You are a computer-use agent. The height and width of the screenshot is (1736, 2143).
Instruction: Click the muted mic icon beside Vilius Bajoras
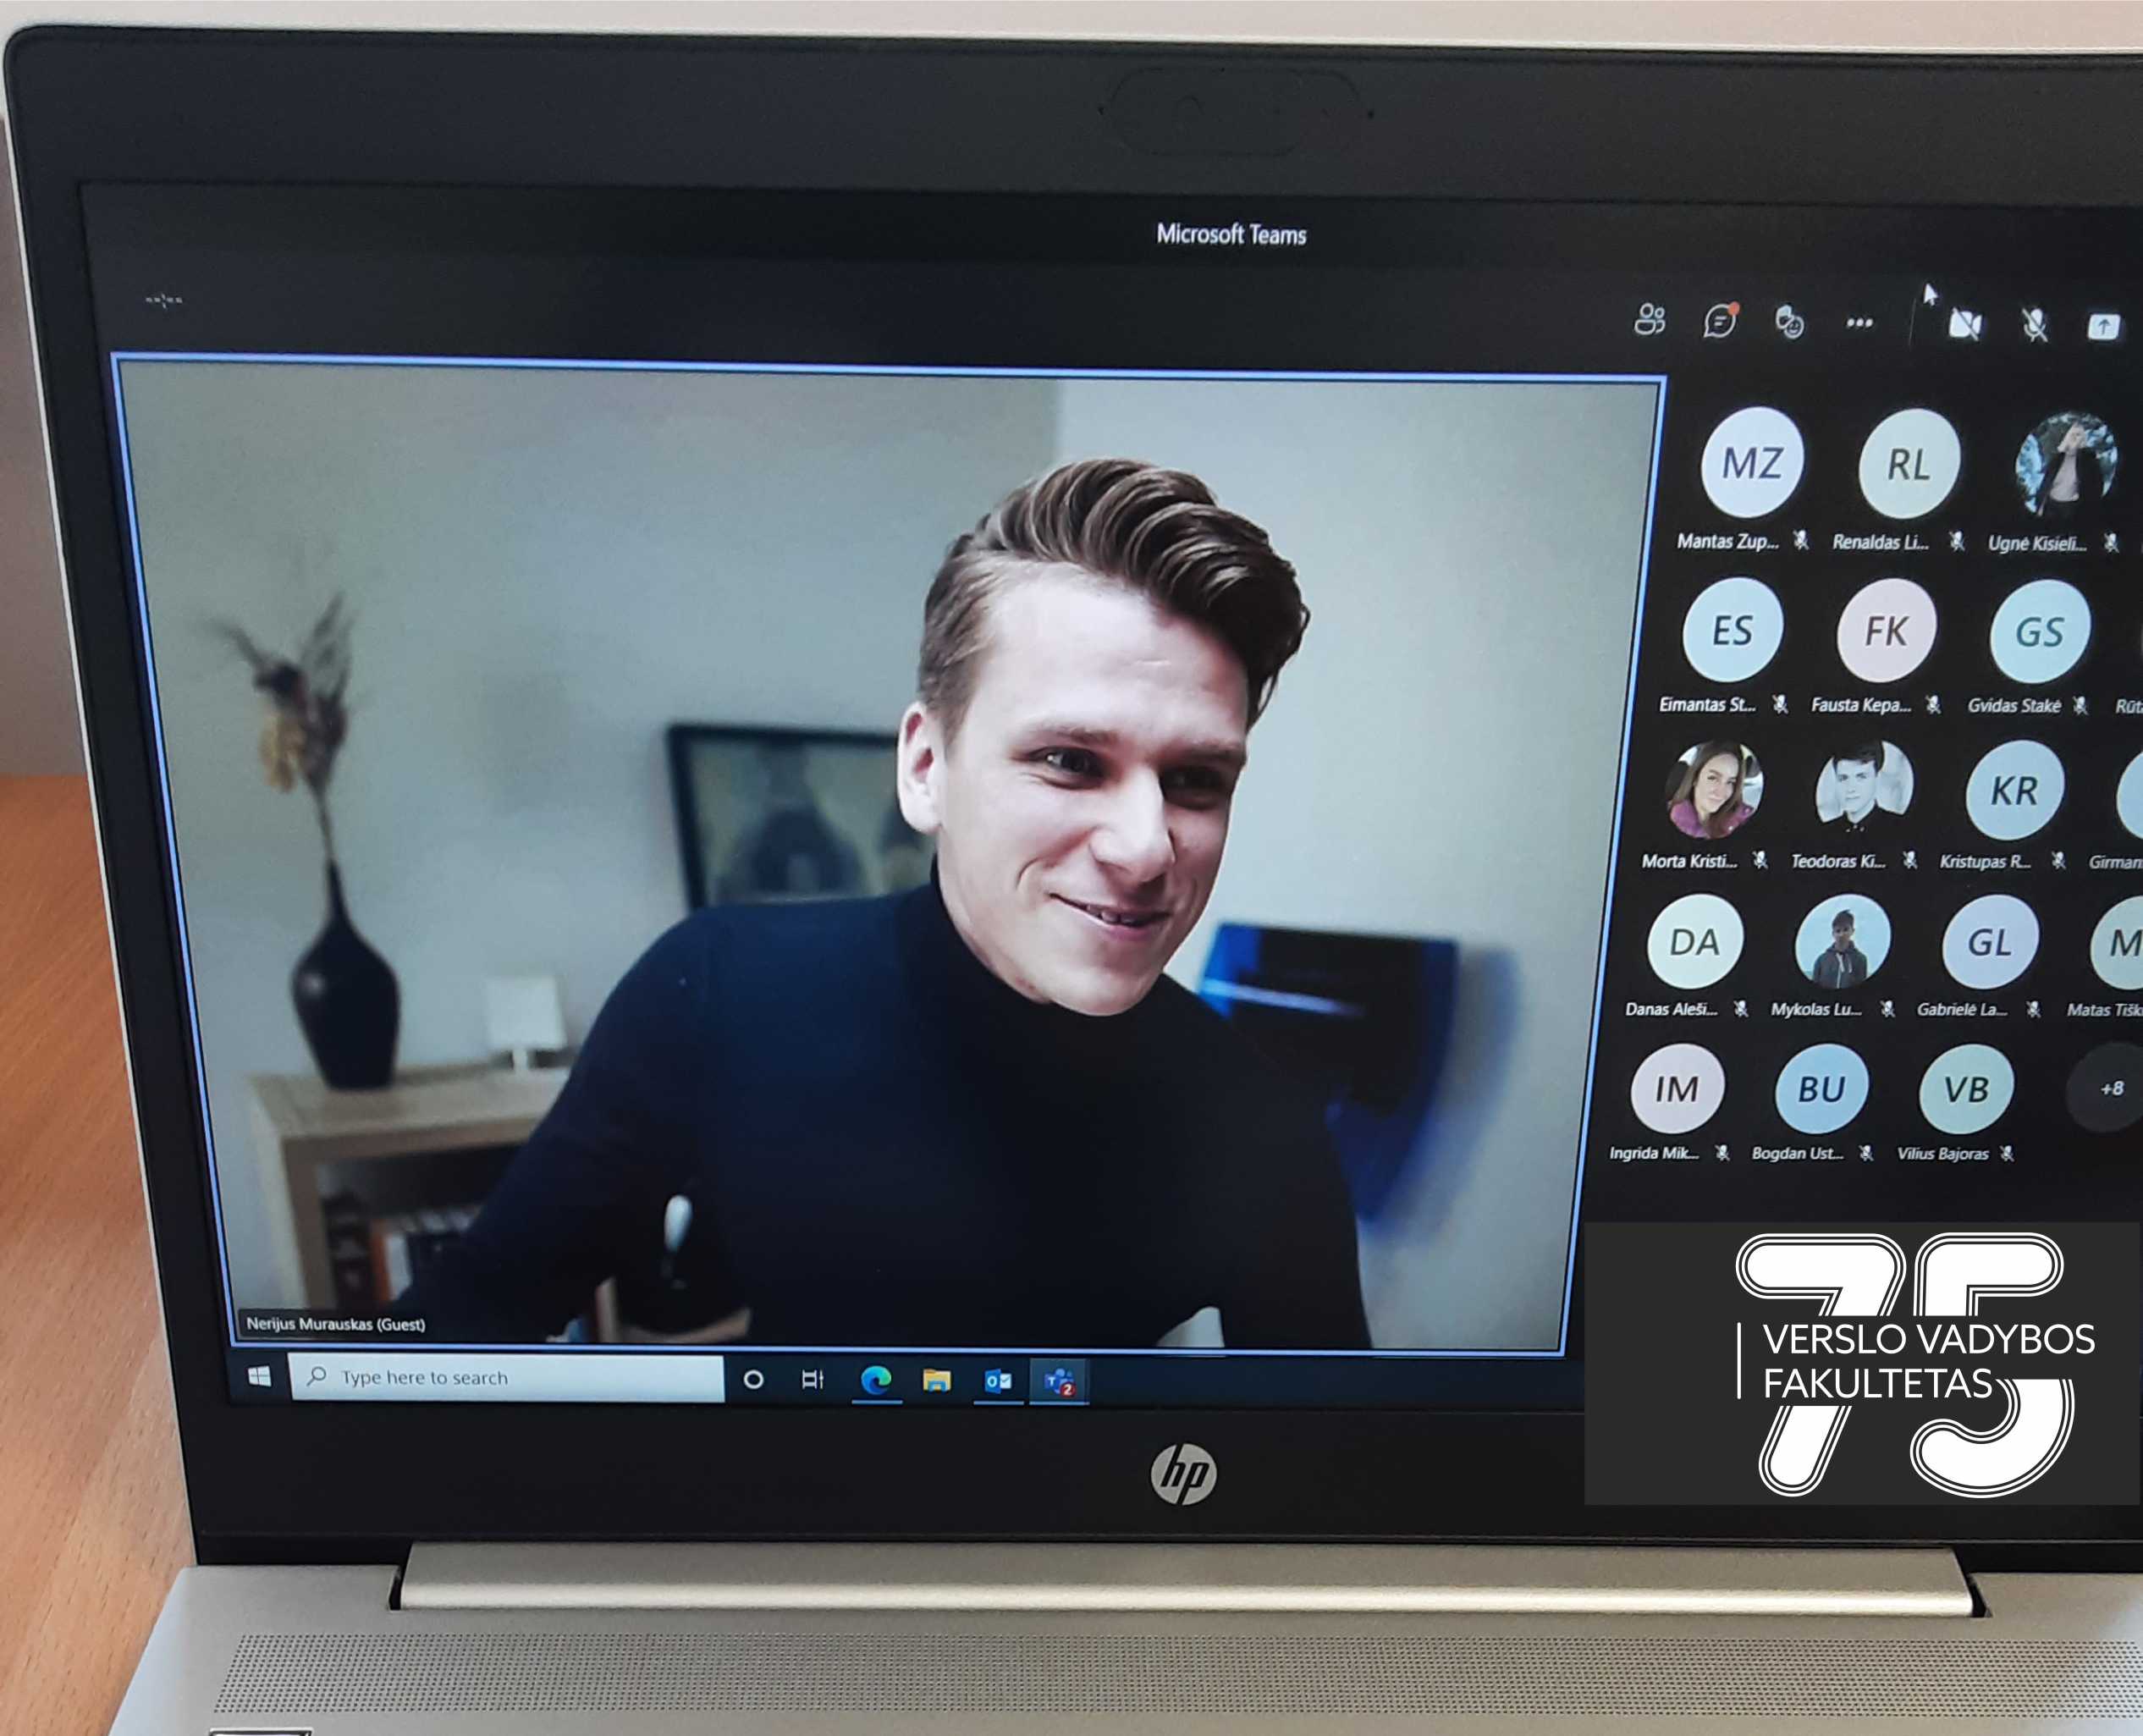tap(2006, 1153)
